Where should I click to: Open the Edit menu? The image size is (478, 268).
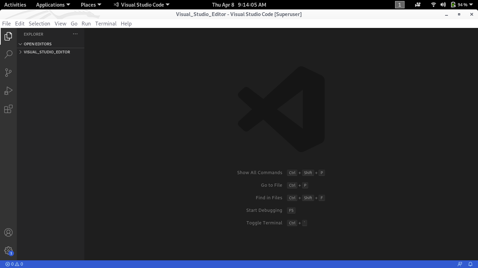pos(20,23)
